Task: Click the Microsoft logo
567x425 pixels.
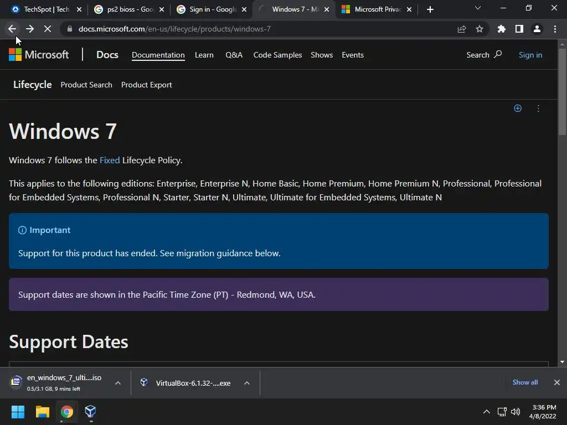Action: click(39, 55)
